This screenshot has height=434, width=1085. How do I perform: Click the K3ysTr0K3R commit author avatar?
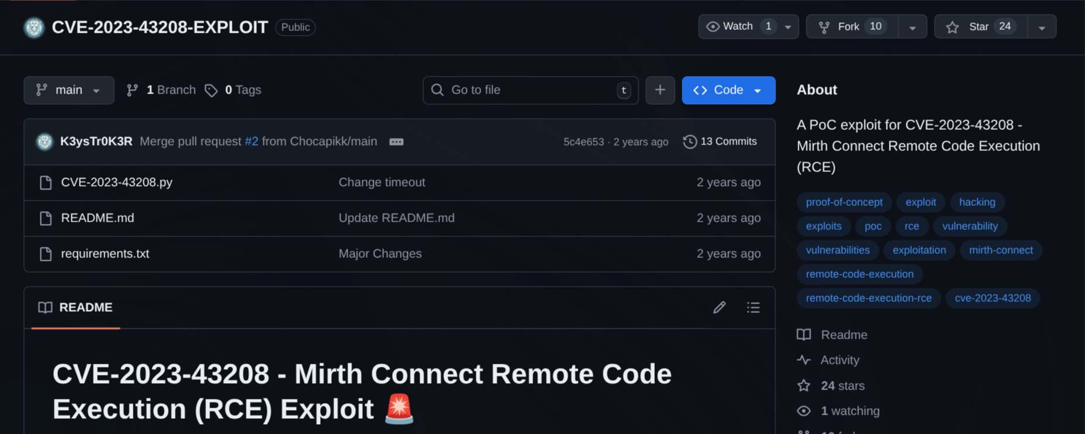tap(44, 142)
